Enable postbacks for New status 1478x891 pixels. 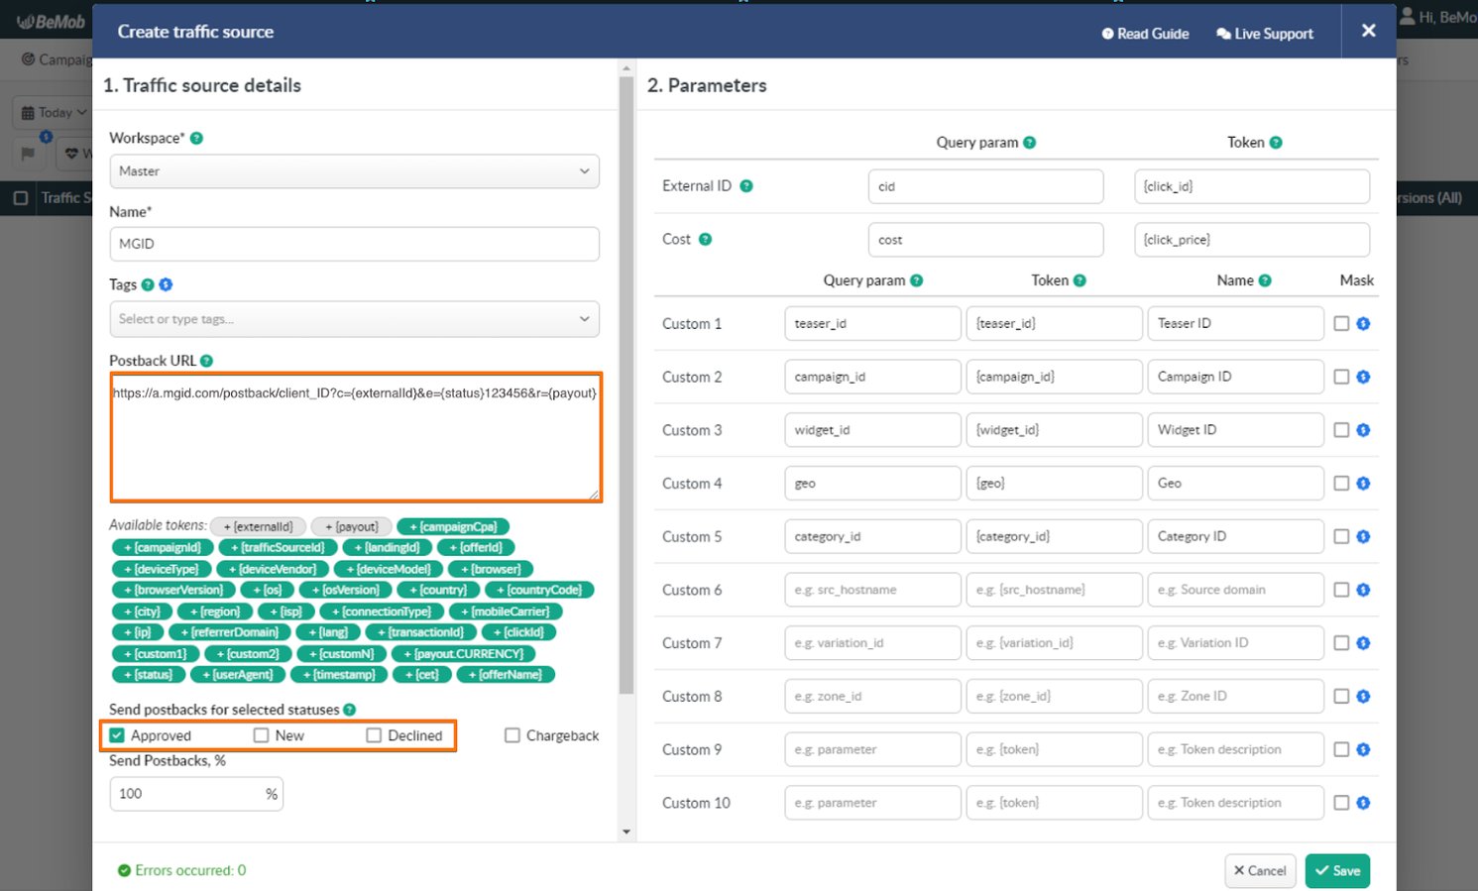(x=261, y=734)
